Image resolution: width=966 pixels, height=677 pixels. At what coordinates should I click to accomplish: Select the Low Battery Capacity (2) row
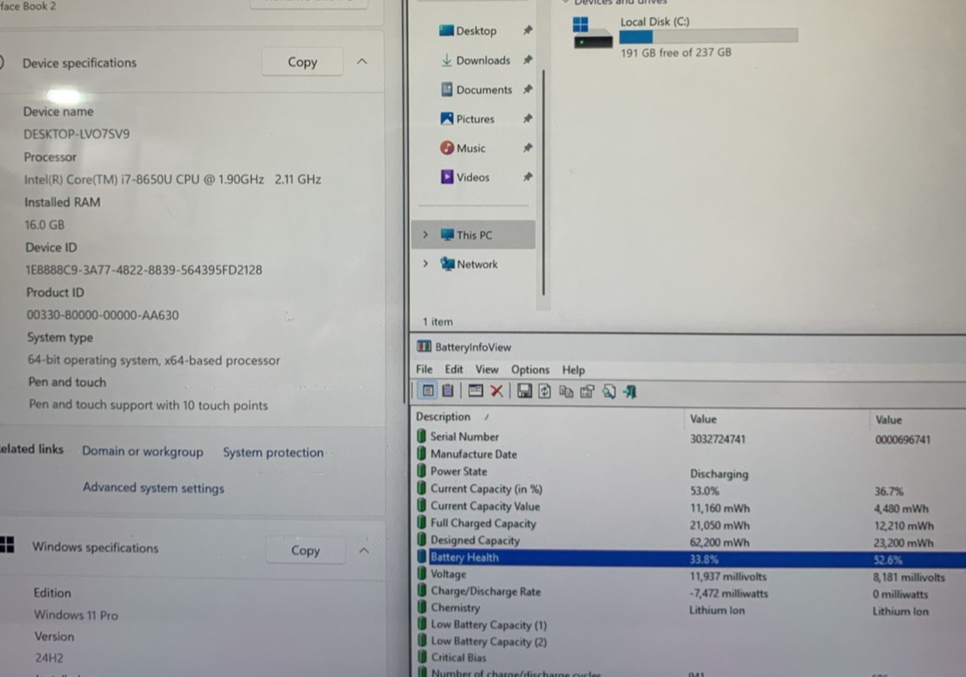pos(689,642)
